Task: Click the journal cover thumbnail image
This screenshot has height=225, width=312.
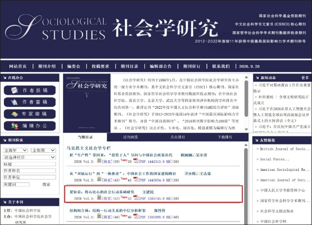Action: [x=87, y=103]
